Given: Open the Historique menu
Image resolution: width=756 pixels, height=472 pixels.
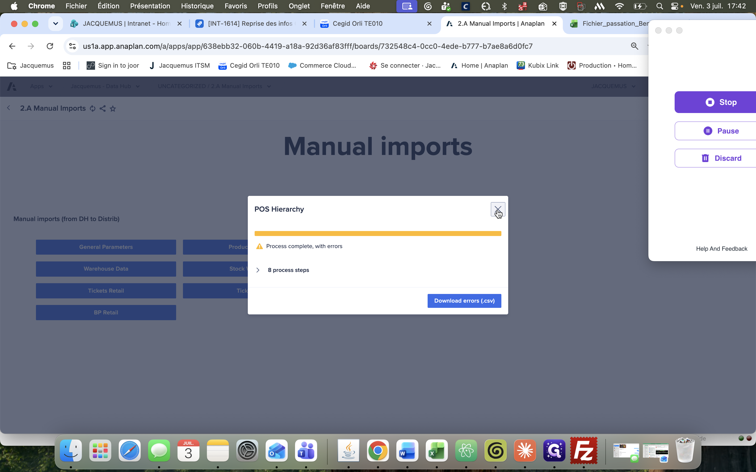Looking at the screenshot, I should pos(197,6).
